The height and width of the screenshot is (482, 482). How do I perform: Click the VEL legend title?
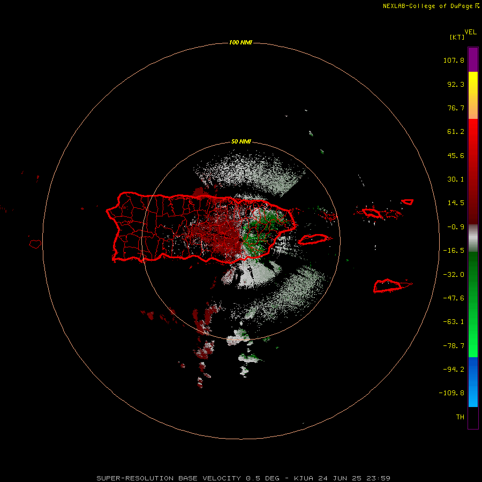pos(470,32)
